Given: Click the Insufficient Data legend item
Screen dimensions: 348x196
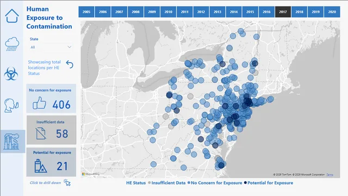Looking at the screenshot, I should [x=167, y=183].
